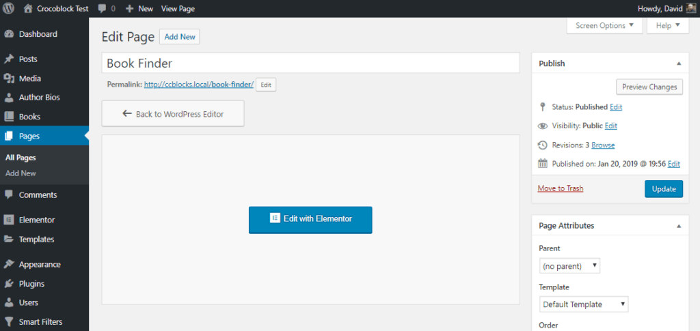Click the Media library icon
The height and width of the screenshot is (331, 700).
[9, 78]
